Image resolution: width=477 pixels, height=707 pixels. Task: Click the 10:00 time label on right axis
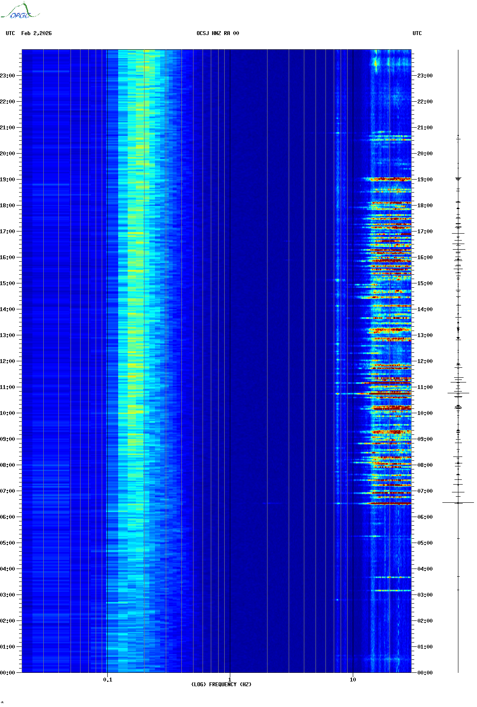pyautogui.click(x=425, y=413)
